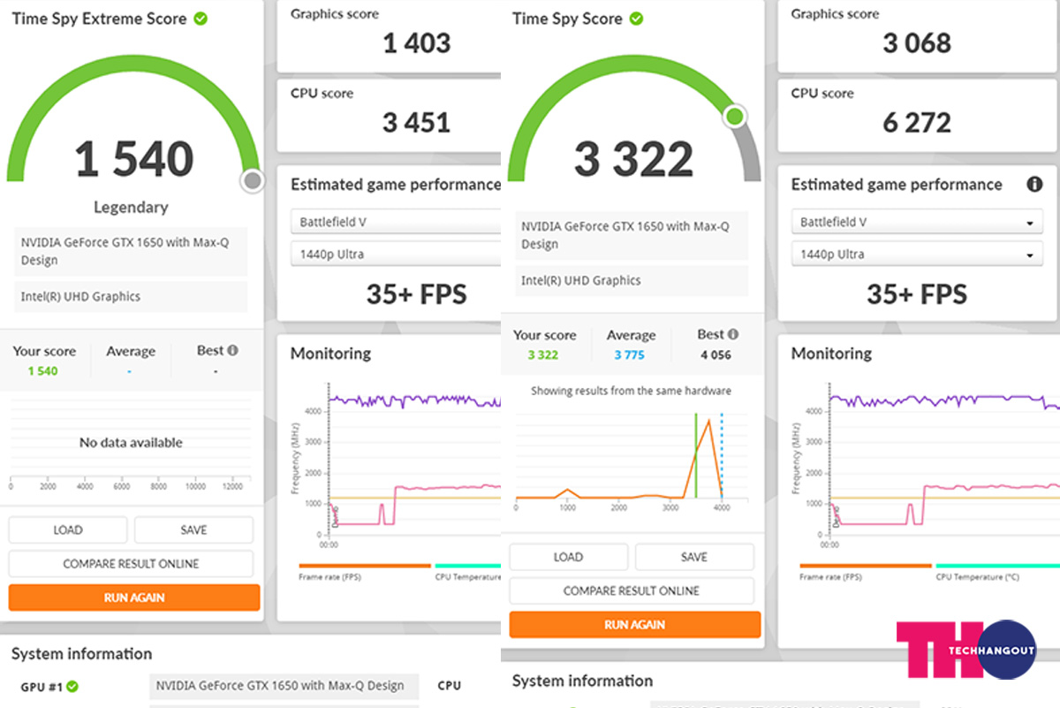Click COMPARE RESULT ONLINE in Time Spy panel
Screen dimensions: 1060x708
click(632, 590)
